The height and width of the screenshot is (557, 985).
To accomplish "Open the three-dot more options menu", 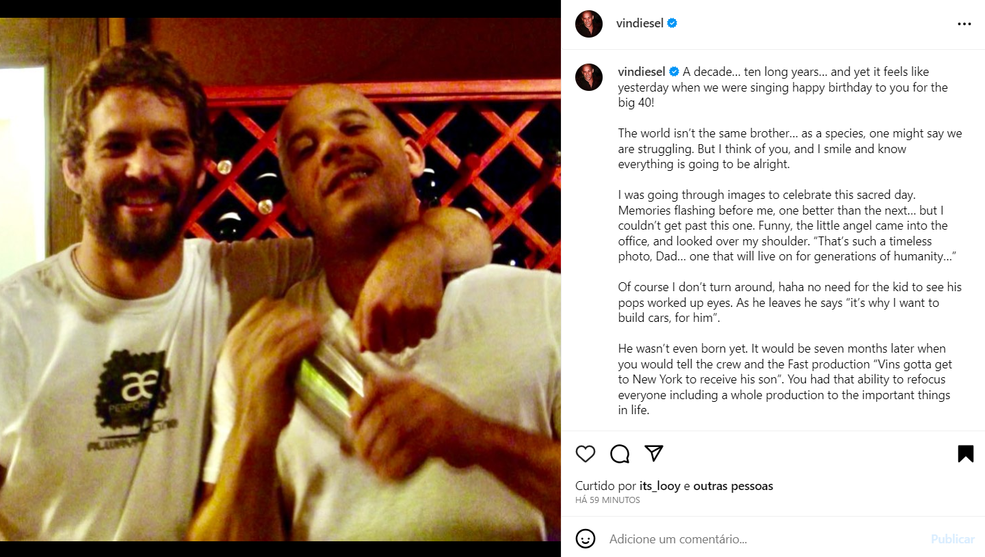I will [x=964, y=24].
